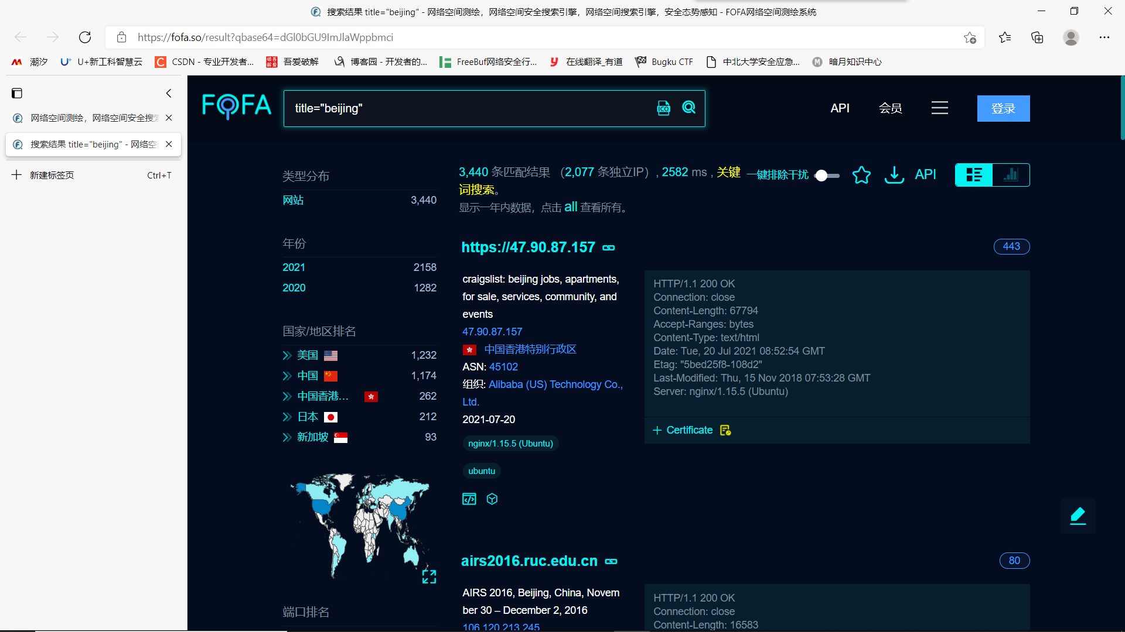Screen dimensions: 1125x632
Task: Click the ubuntu tag
Action: pos(482,471)
